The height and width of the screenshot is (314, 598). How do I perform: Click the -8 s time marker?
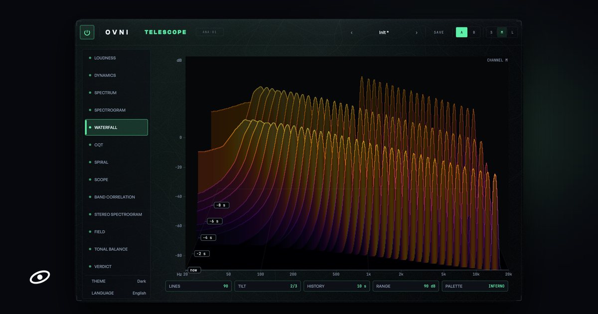[221, 205]
